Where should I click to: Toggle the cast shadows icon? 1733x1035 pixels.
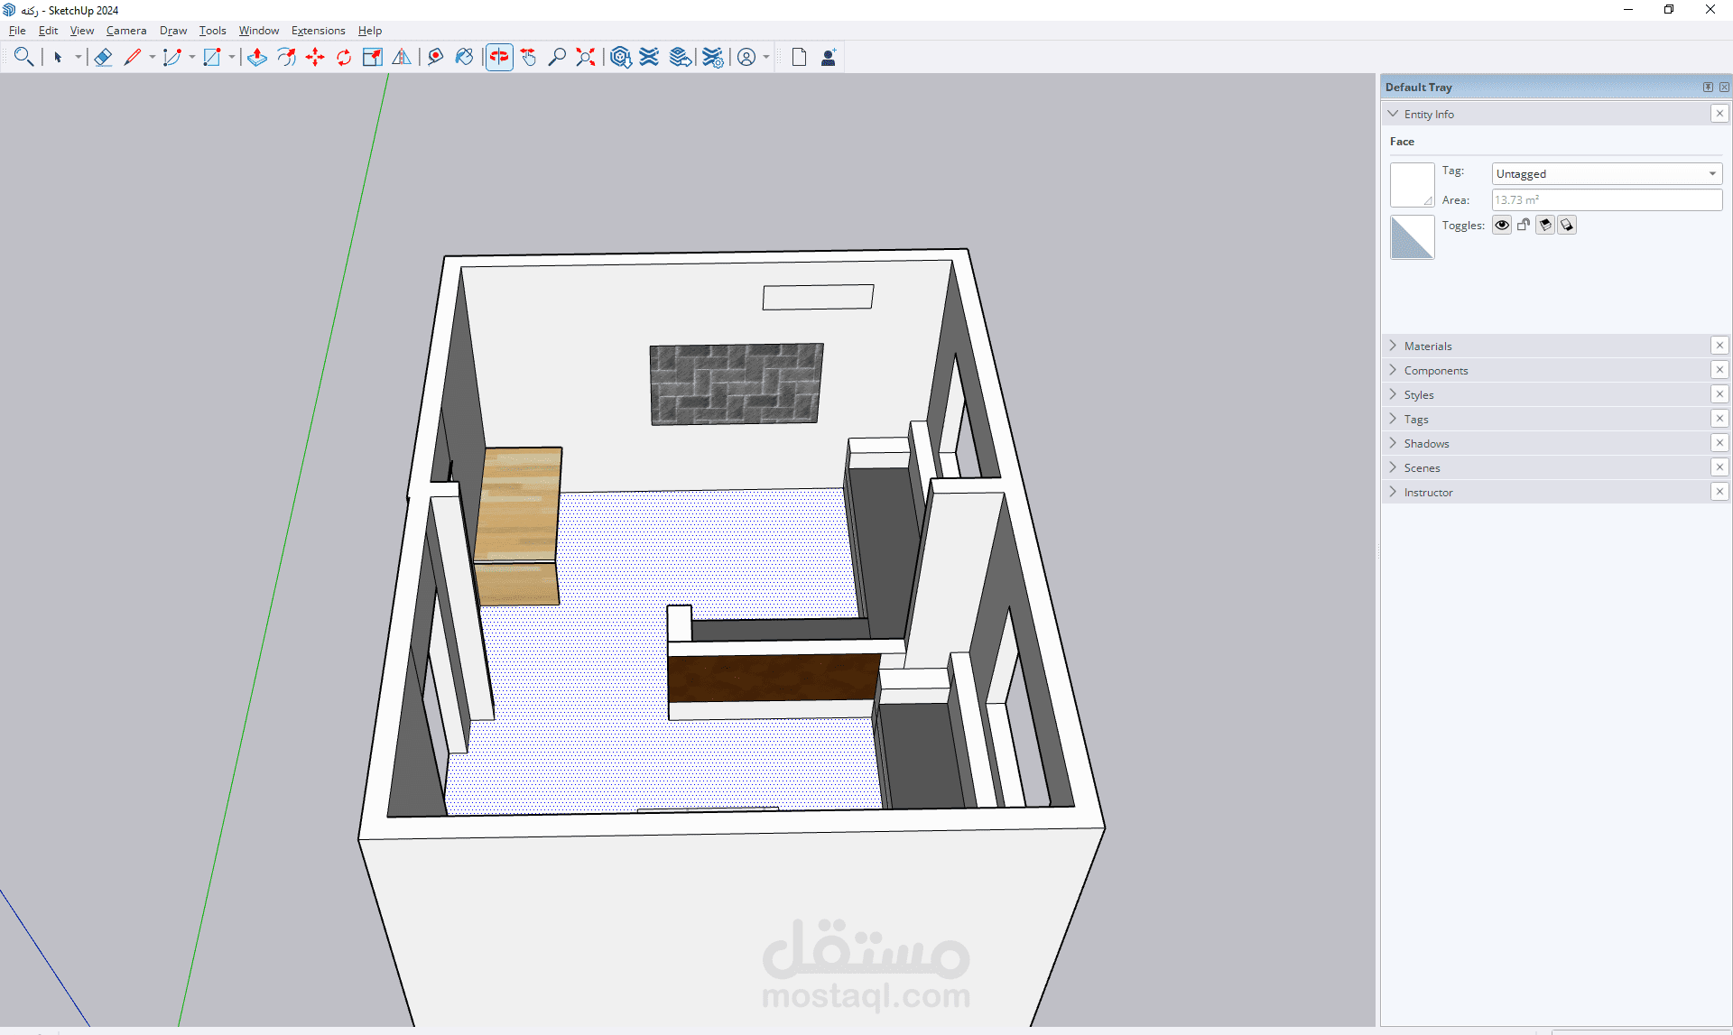[1567, 226]
